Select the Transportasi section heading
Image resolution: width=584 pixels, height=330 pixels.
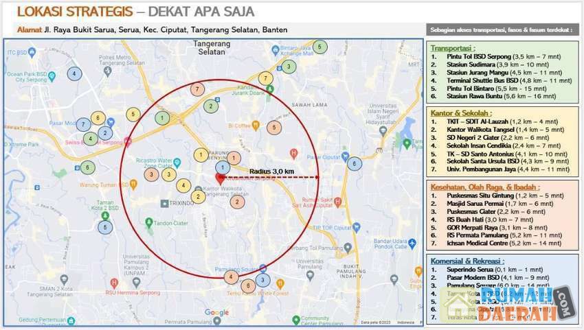(x=451, y=49)
